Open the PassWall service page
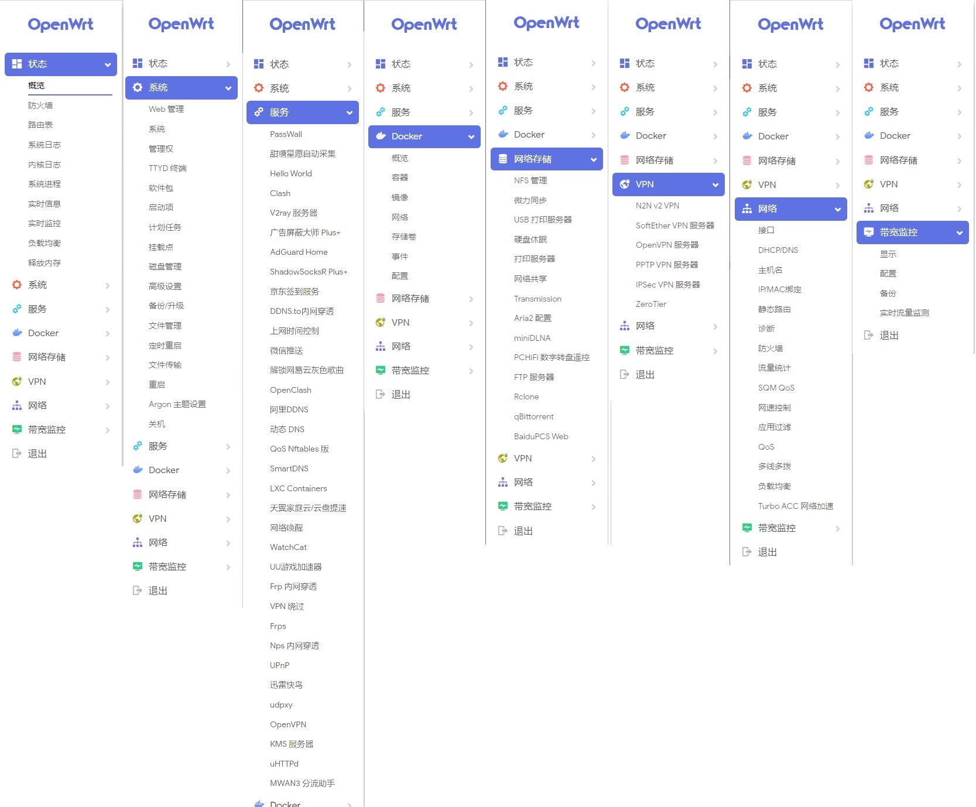Image resolution: width=976 pixels, height=807 pixels. pyautogui.click(x=286, y=134)
